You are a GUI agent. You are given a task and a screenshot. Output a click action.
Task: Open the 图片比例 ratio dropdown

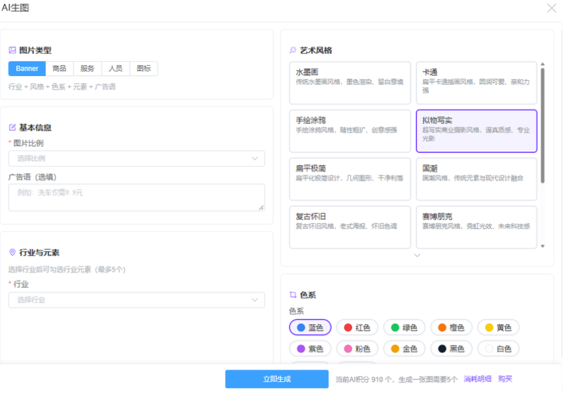[x=137, y=159]
